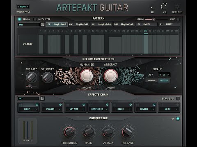Save effects chain preset with floppy icon
This screenshot has width=197, height=147.
click(42, 98)
